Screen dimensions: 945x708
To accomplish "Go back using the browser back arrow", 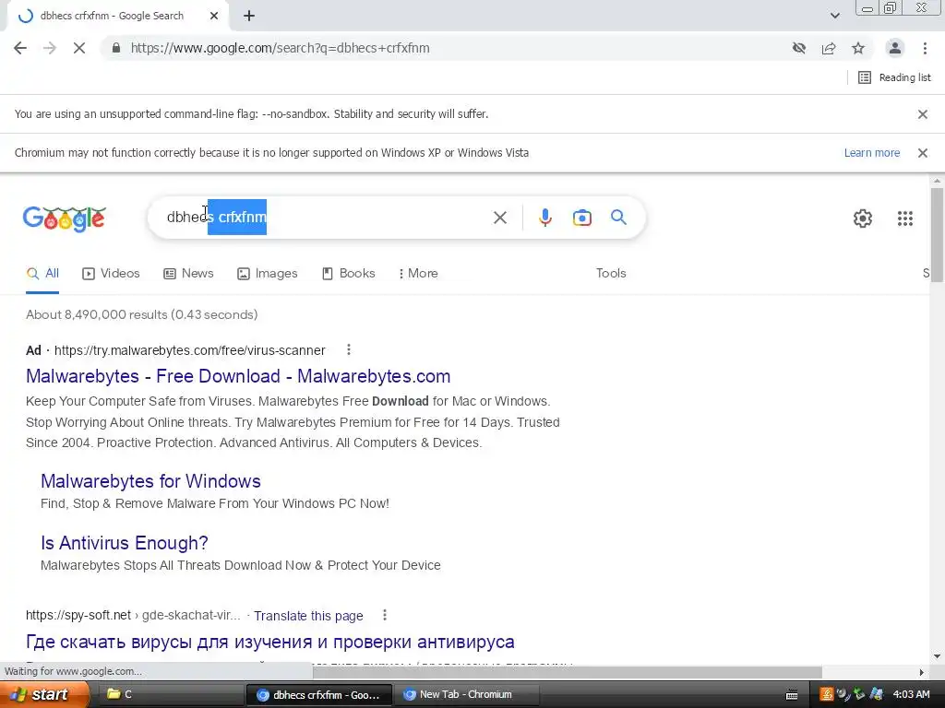I will coord(20,48).
